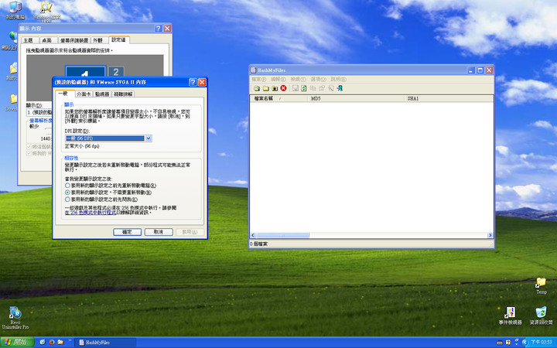Click the help question mark on VMware SVGA dialog
The width and height of the screenshot is (557, 348).
click(x=193, y=82)
